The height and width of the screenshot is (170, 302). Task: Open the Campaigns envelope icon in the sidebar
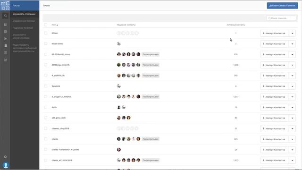5,32
